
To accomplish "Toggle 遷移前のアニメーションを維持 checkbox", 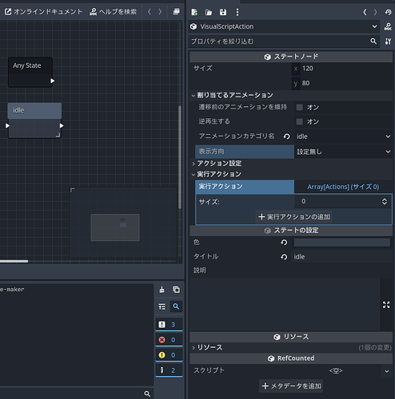I will point(300,107).
